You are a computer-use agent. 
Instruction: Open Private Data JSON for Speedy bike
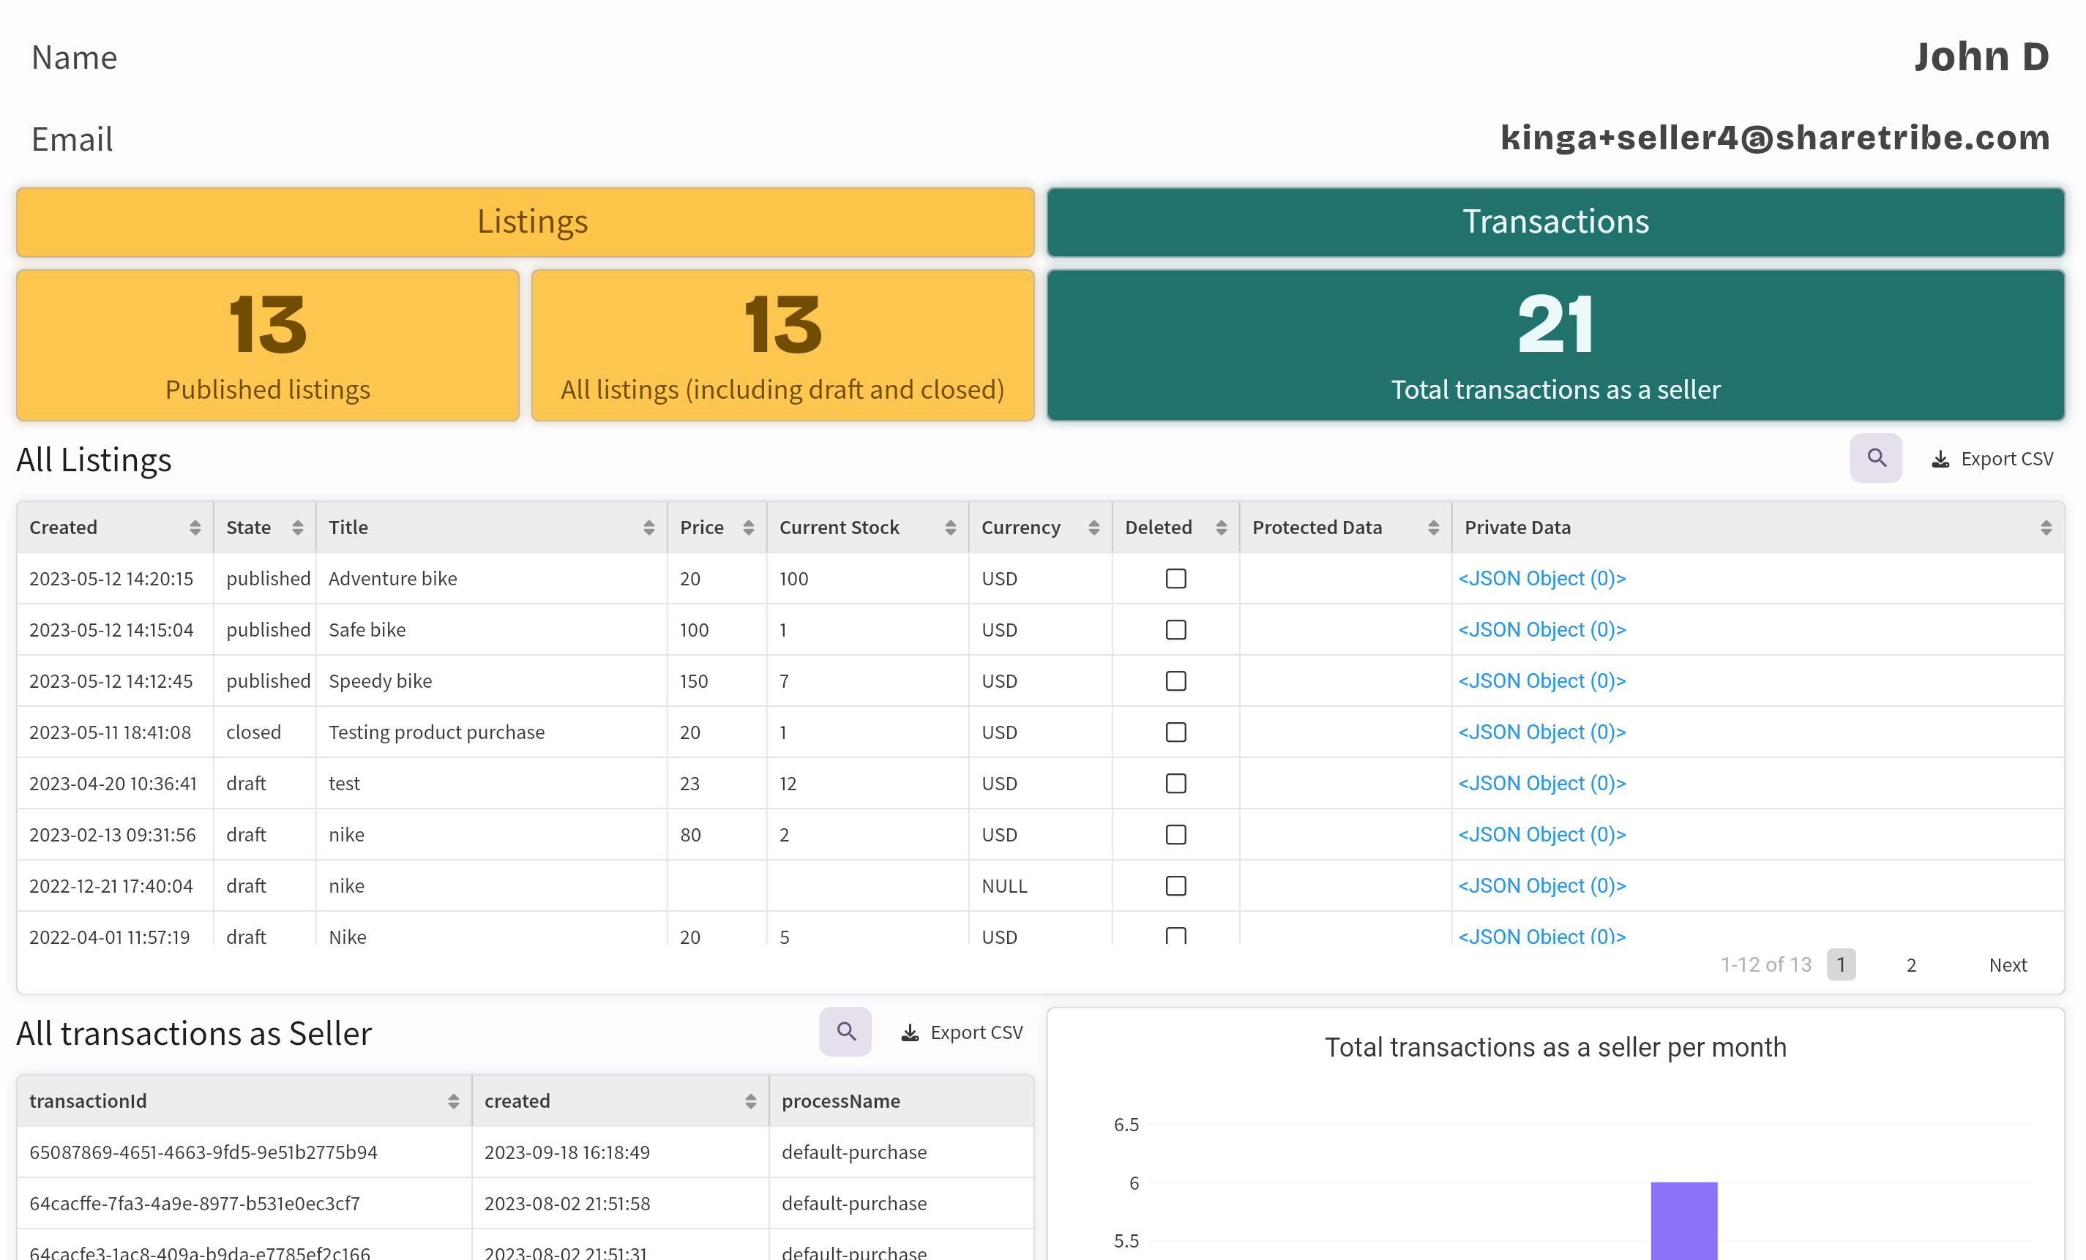[1541, 680]
